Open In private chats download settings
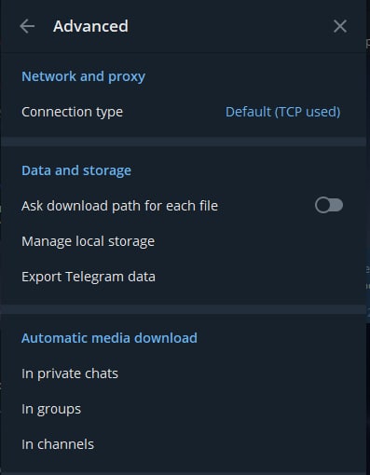This screenshot has height=475, width=370. coord(184,373)
